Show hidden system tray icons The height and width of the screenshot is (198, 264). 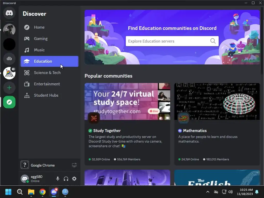[x=208, y=192]
